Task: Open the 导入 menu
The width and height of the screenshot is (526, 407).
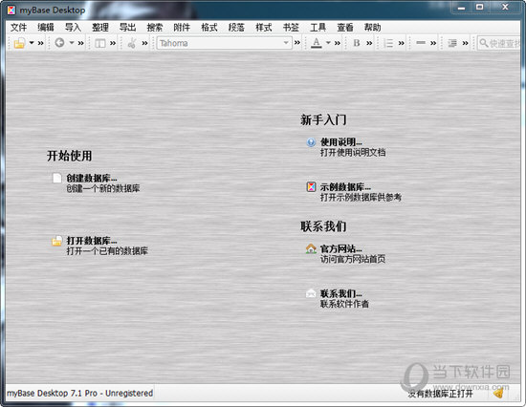Action: tap(73, 27)
